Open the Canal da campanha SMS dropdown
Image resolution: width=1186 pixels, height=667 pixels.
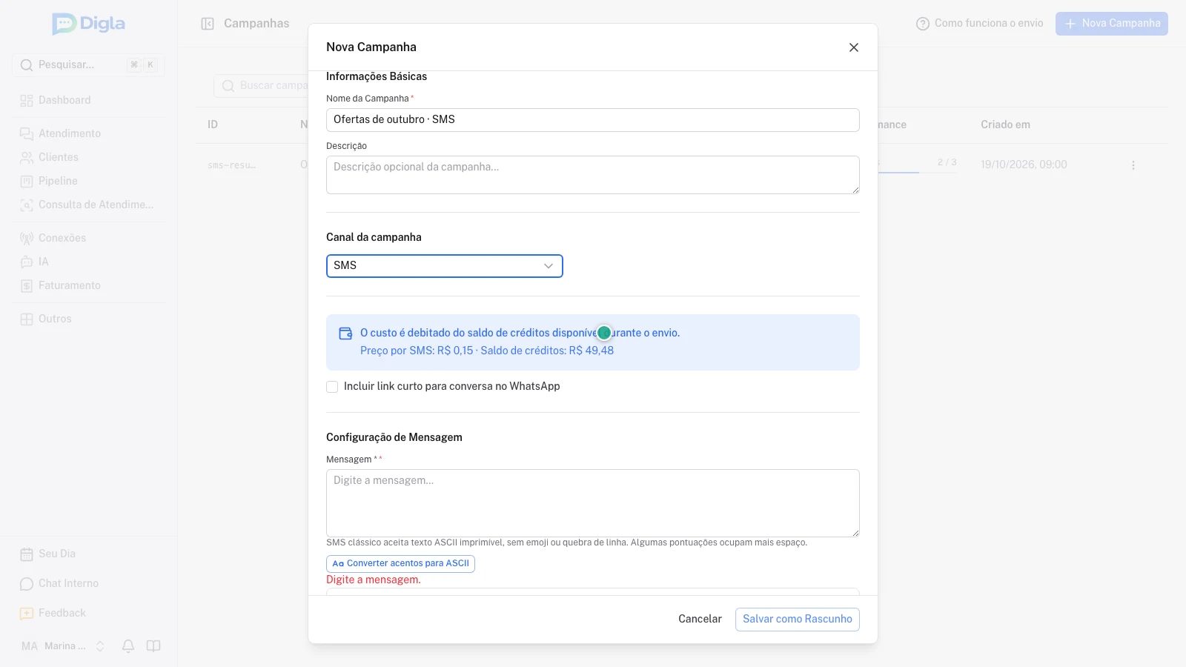tap(445, 266)
